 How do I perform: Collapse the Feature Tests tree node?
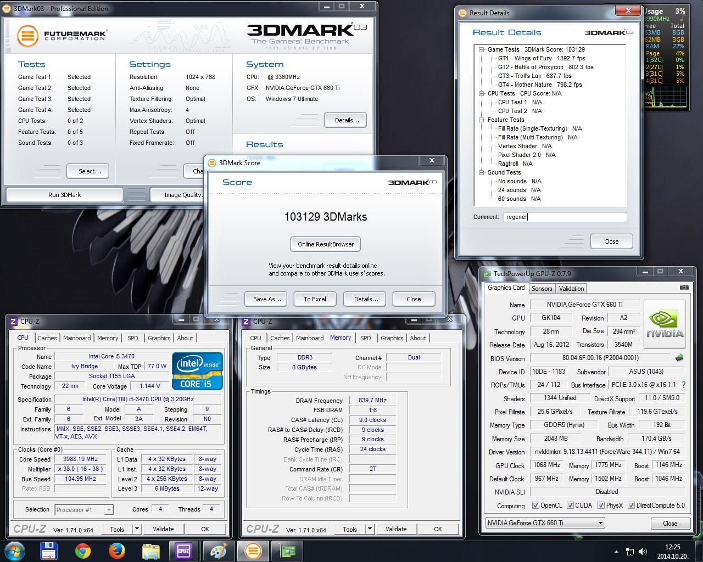[x=482, y=120]
